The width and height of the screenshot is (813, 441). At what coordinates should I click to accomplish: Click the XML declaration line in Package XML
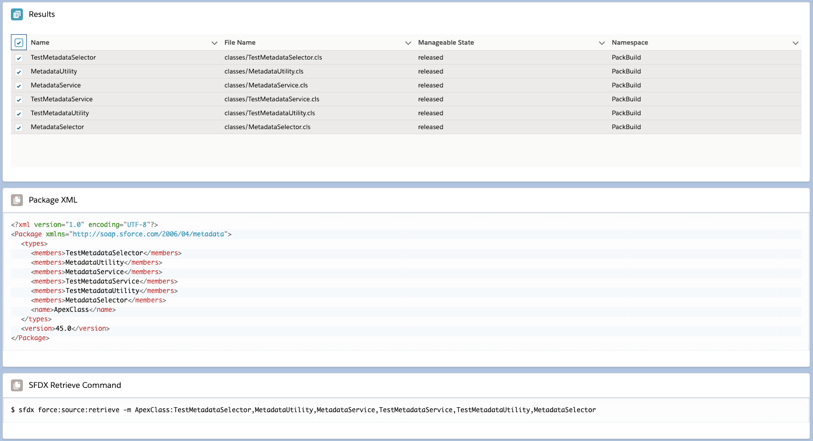pyautogui.click(x=84, y=225)
